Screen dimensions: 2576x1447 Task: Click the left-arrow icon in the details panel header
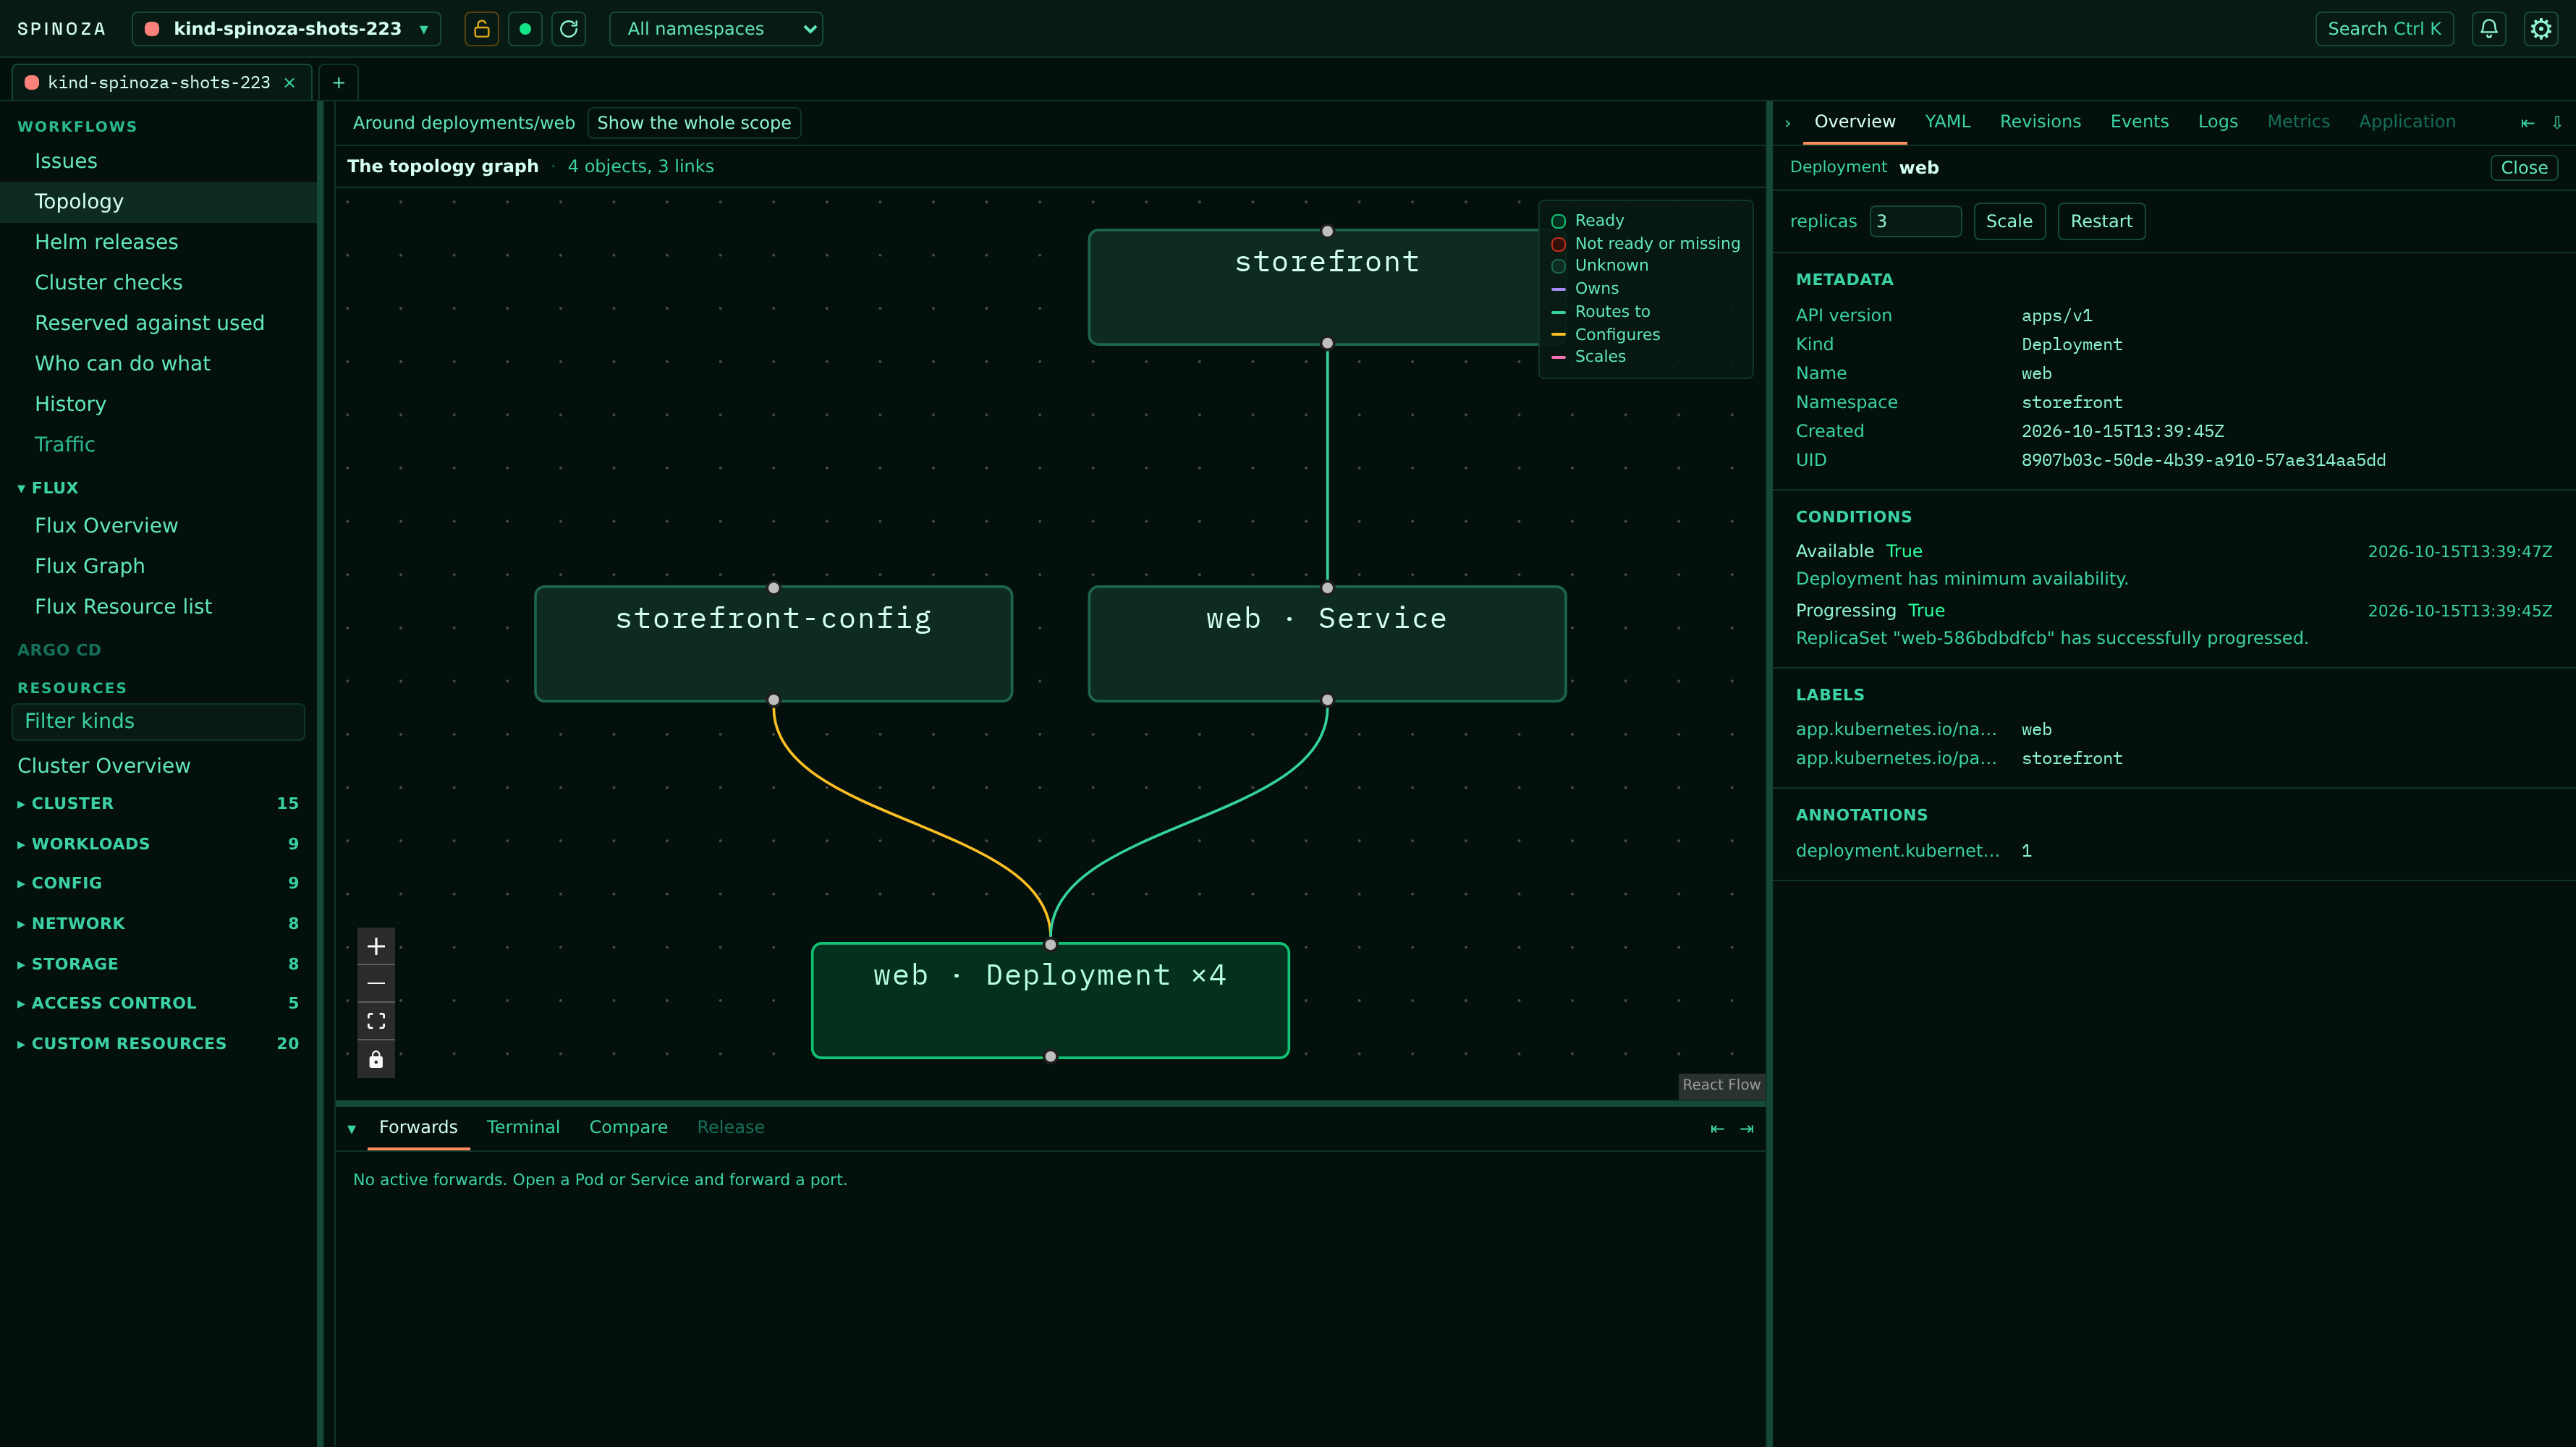(x=2528, y=123)
